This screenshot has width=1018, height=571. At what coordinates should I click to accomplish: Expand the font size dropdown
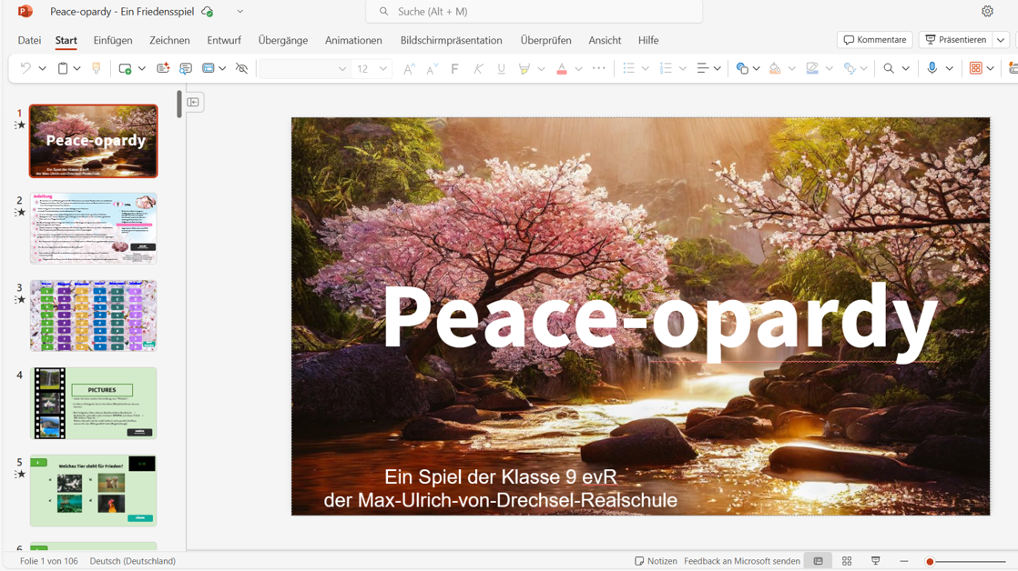[383, 69]
